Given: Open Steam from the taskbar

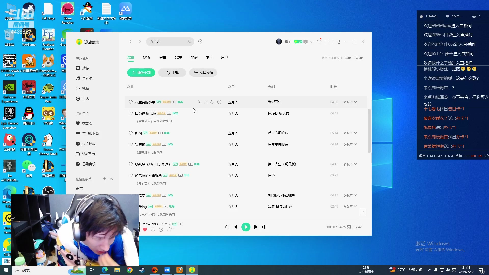Looking at the screenshot, I should [x=142, y=270].
